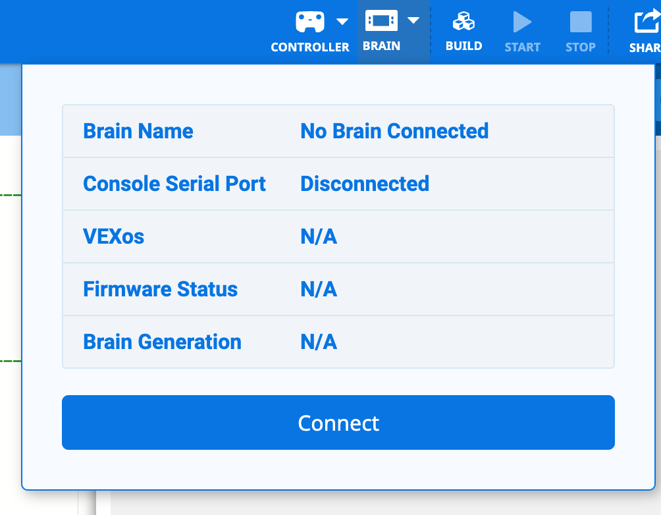Image resolution: width=661 pixels, height=515 pixels.
Task: Click the Build blocks icon
Action: (463, 22)
